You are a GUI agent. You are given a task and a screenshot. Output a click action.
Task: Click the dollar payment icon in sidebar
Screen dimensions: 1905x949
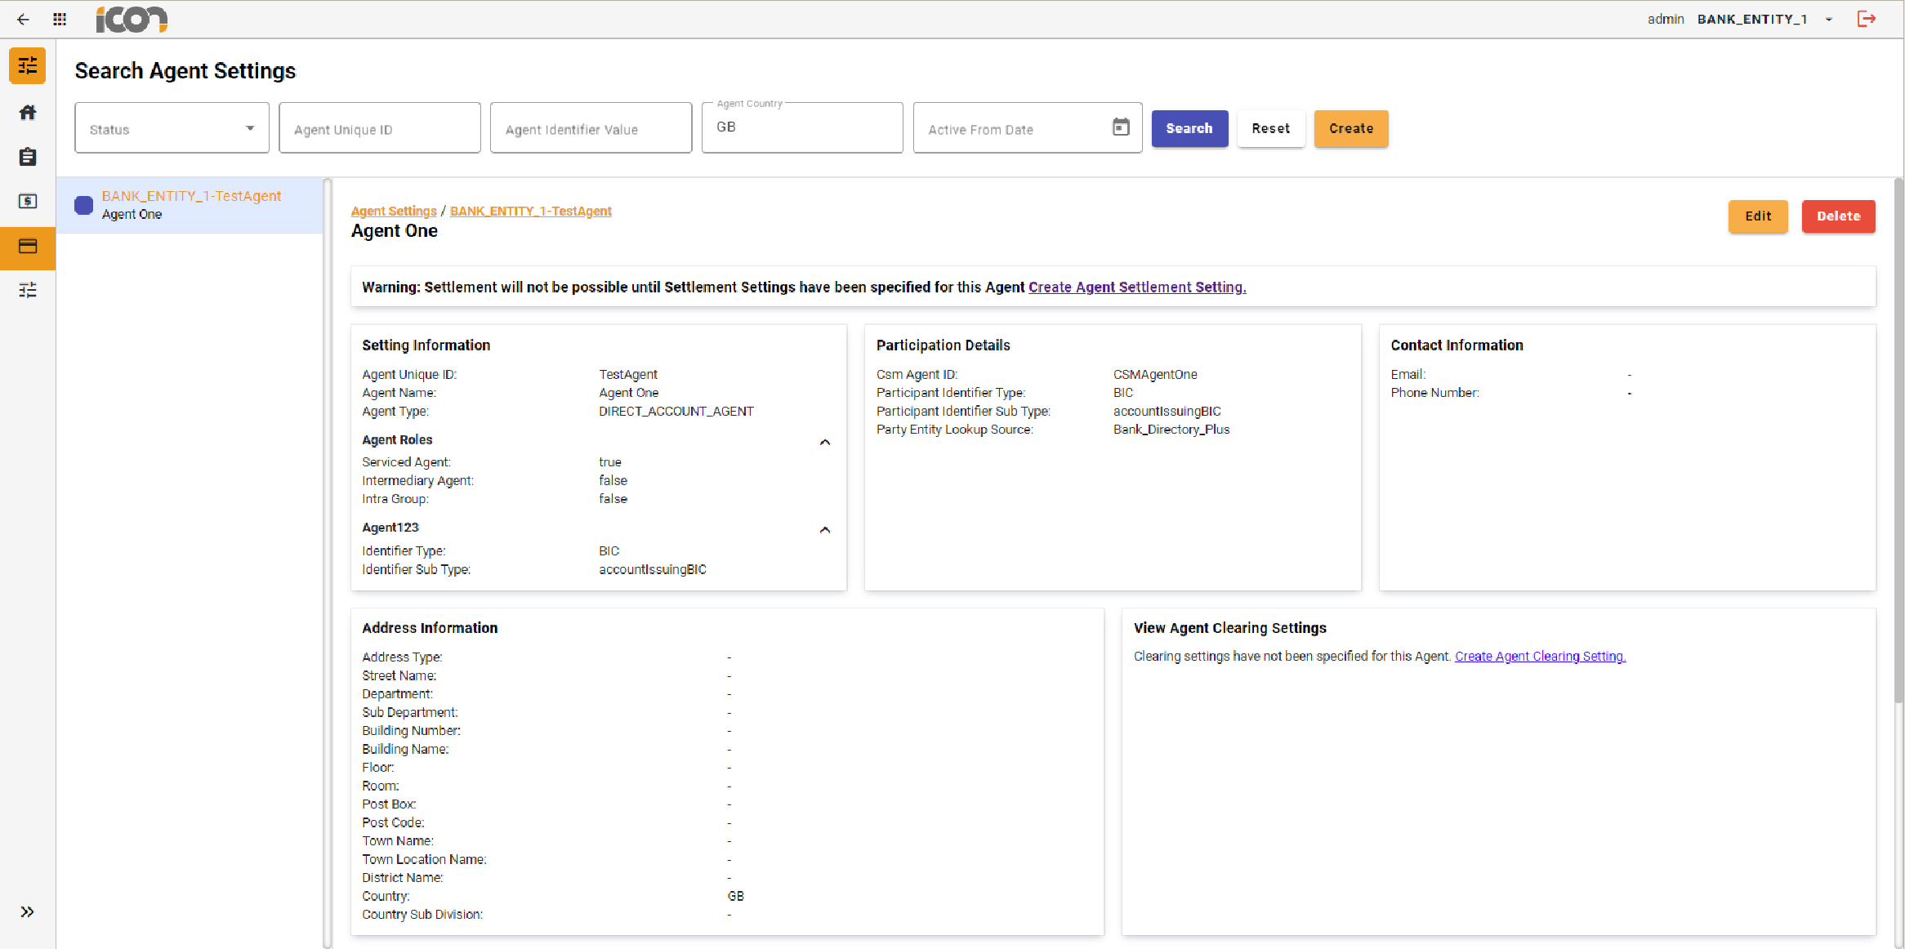point(28,201)
